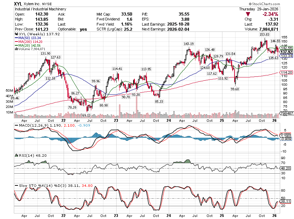Click the 24 year marker on time axis
294x219 pixels.
pyautogui.click(x=168, y=120)
